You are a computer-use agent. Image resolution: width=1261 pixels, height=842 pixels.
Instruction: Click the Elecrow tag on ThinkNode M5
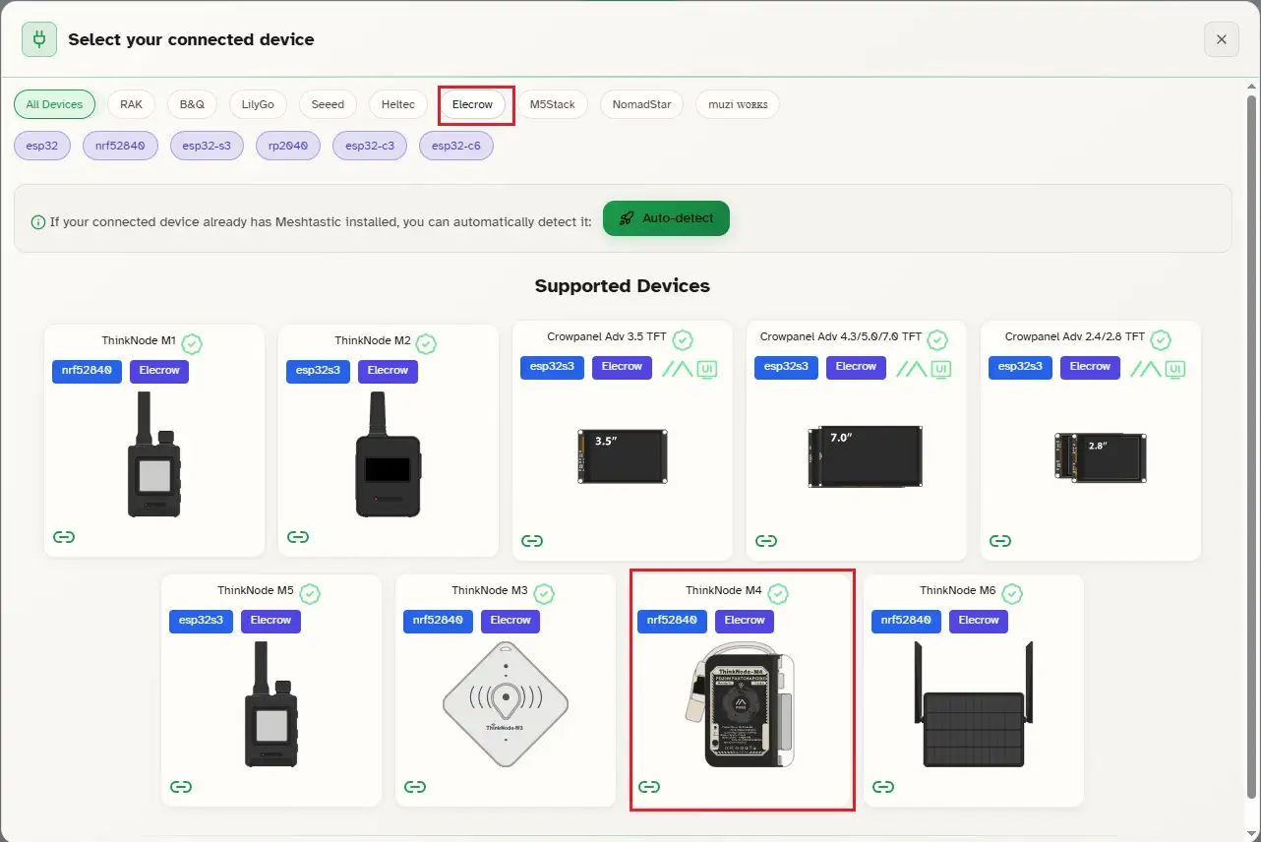[270, 621]
